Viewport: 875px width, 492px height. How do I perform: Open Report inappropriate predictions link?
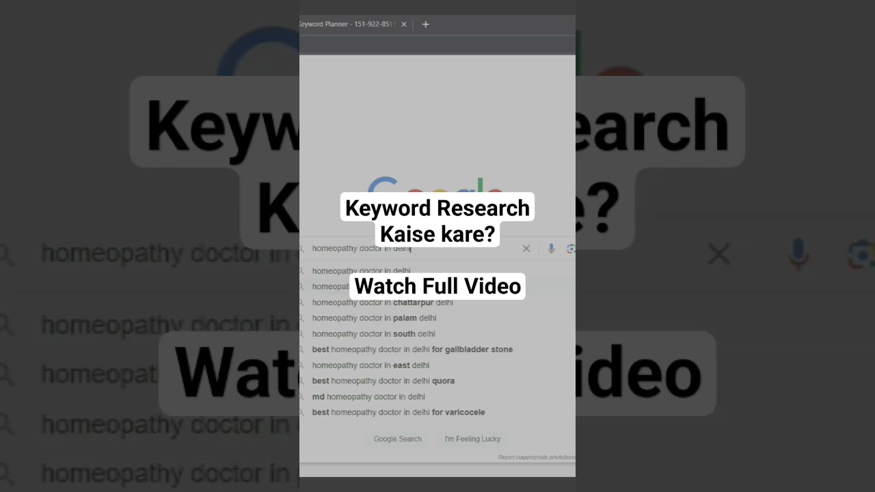537,457
